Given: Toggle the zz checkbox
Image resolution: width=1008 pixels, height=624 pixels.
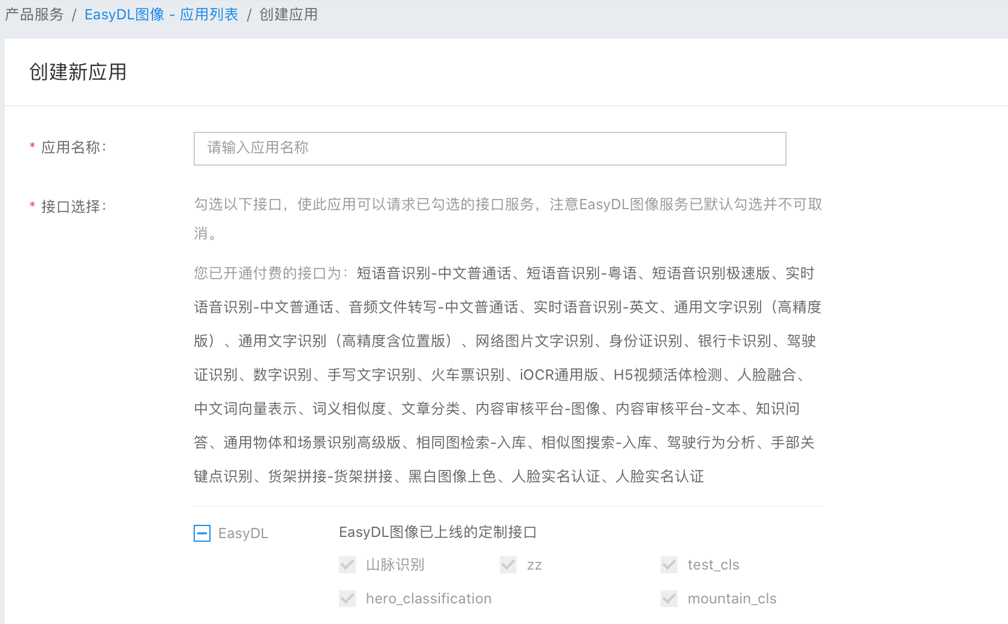Looking at the screenshot, I should click(508, 565).
